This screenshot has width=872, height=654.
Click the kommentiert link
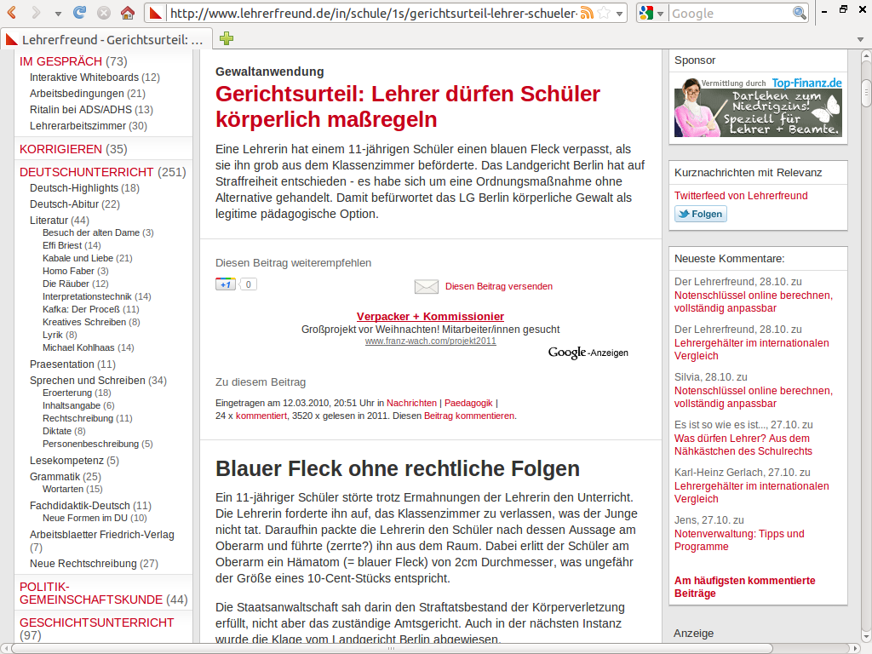pos(261,416)
